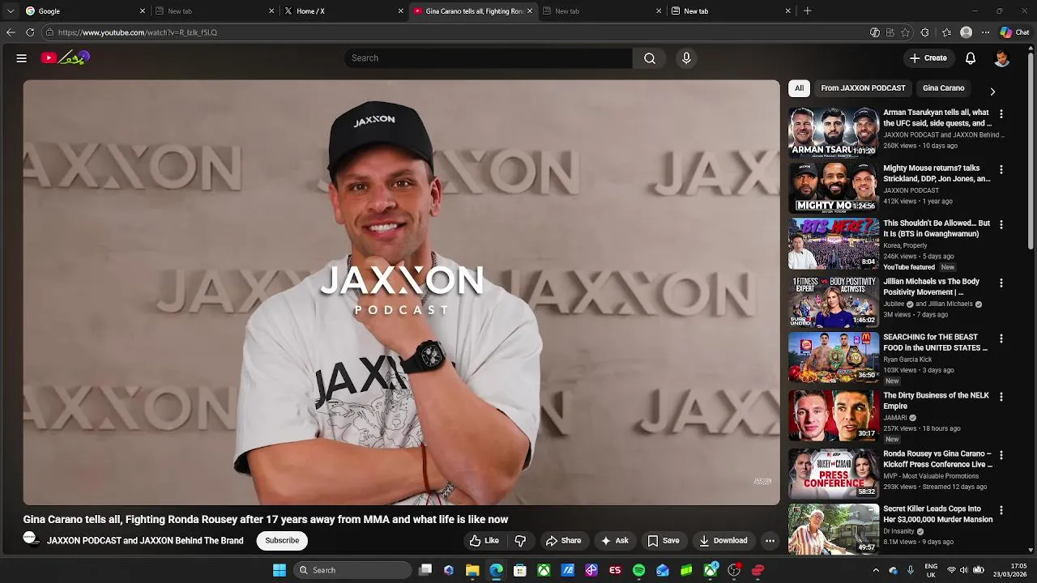
Task: Start voice search with the microphone
Action: (686, 58)
